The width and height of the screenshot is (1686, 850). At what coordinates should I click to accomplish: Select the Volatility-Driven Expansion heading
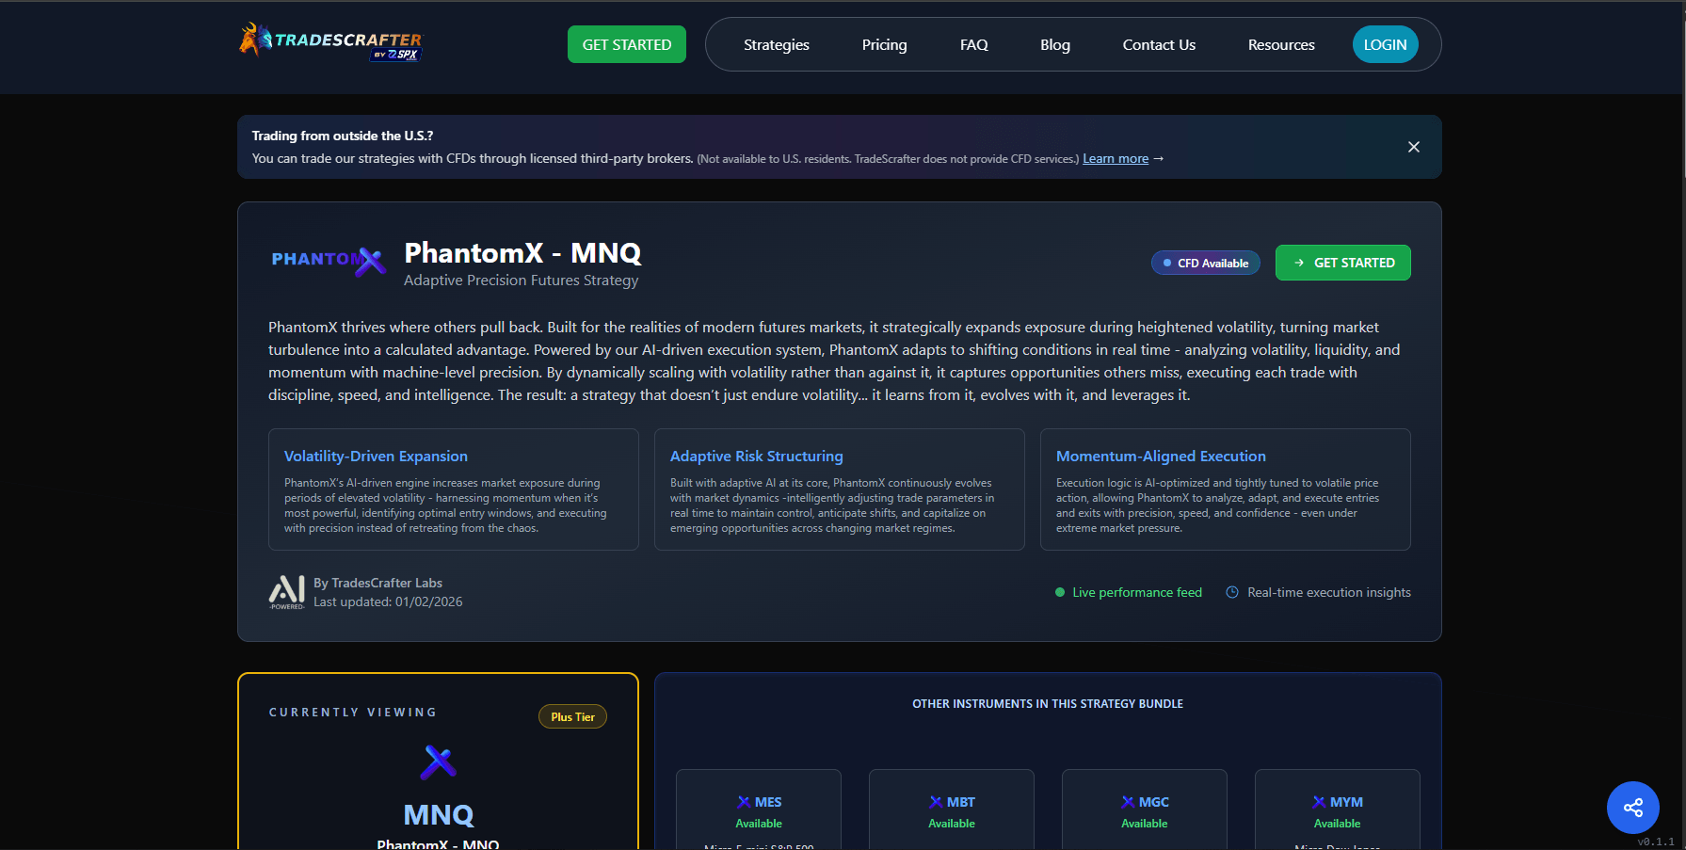coord(376,456)
